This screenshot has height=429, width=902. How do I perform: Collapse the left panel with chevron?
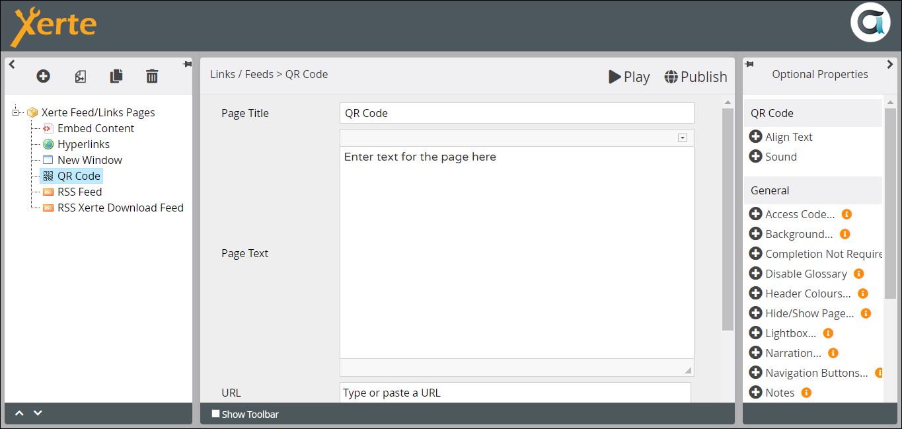(x=12, y=64)
